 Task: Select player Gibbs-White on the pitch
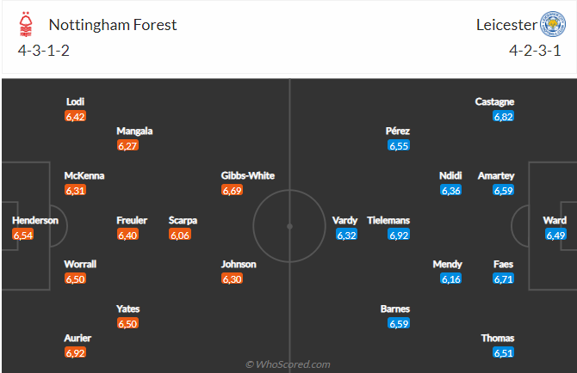point(248,175)
